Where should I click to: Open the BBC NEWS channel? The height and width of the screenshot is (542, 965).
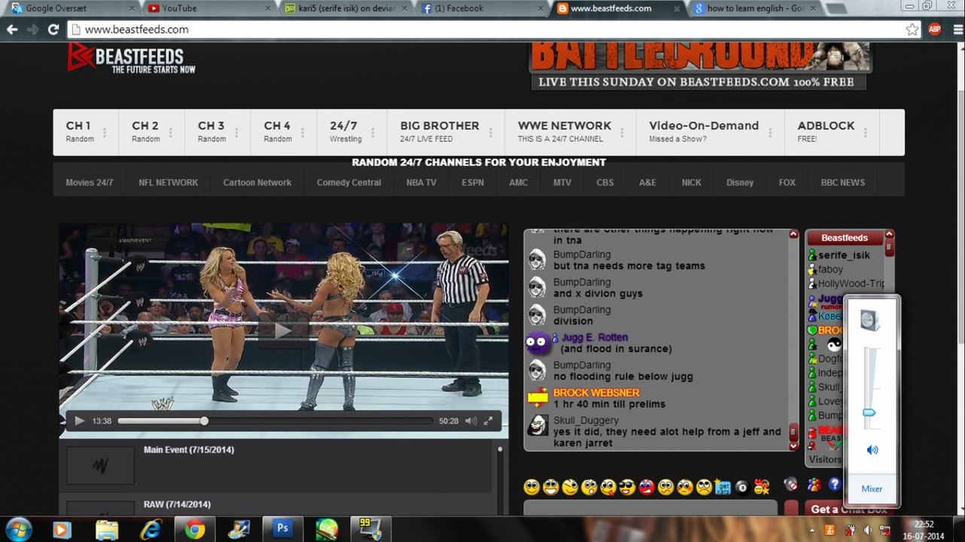coord(843,182)
